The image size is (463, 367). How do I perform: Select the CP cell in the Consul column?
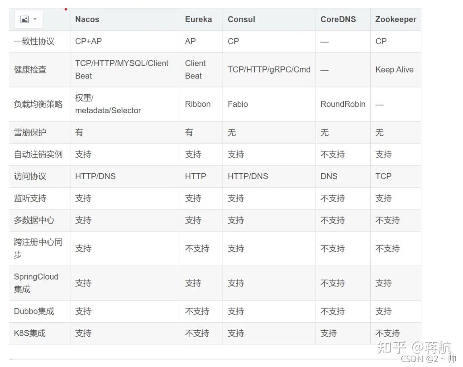233,41
